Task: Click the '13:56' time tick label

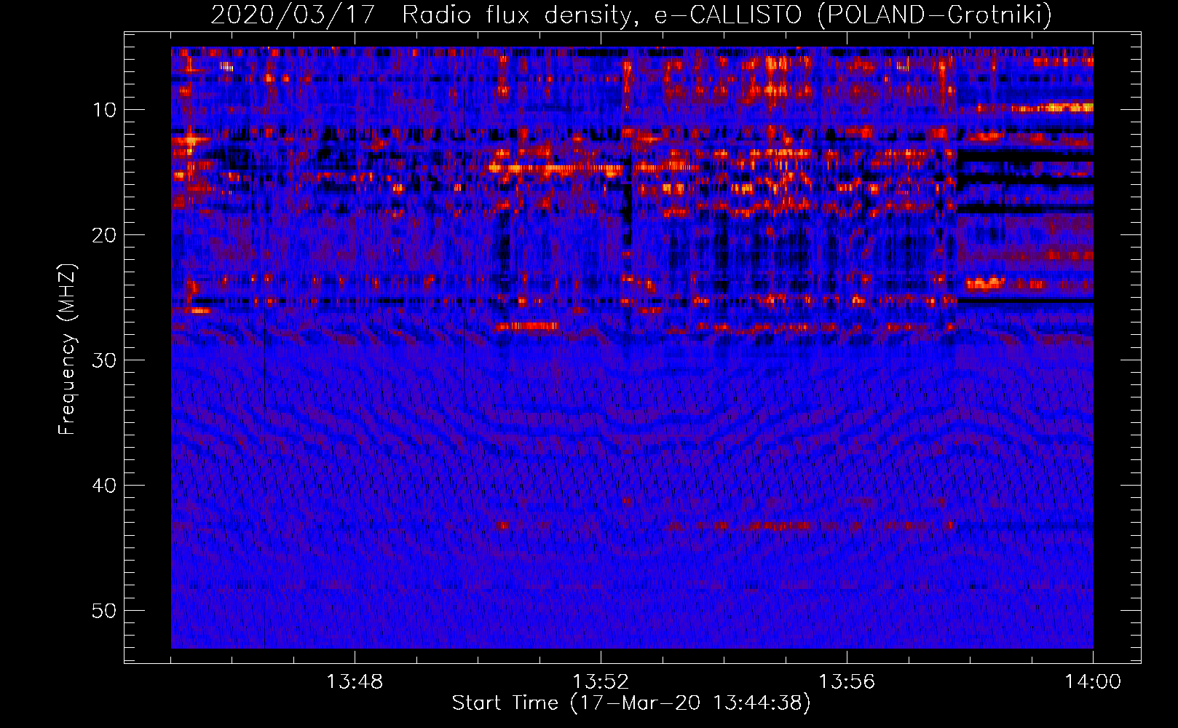Action: click(847, 682)
